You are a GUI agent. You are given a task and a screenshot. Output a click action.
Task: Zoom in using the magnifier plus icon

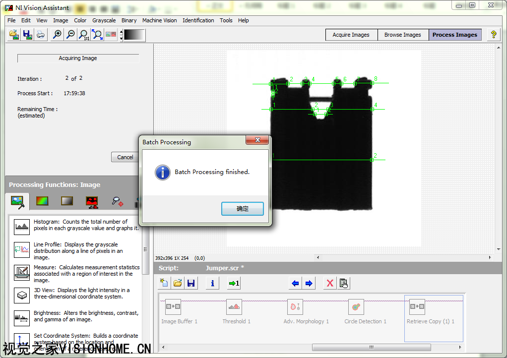click(x=58, y=35)
